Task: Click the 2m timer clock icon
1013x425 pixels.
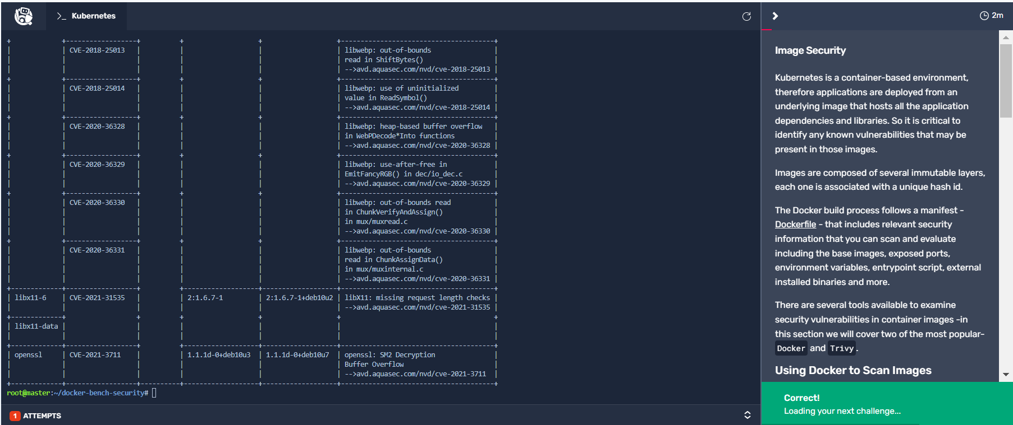Action: click(x=984, y=16)
